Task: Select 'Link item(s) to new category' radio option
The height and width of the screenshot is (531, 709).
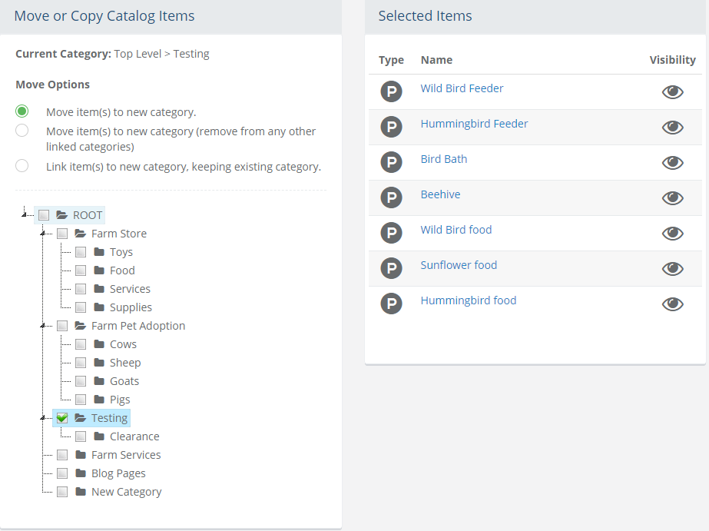Action: click(22, 166)
